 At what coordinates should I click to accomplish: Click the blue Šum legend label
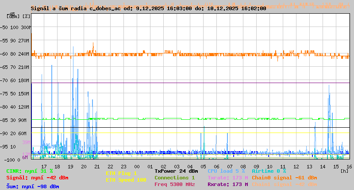33,186
